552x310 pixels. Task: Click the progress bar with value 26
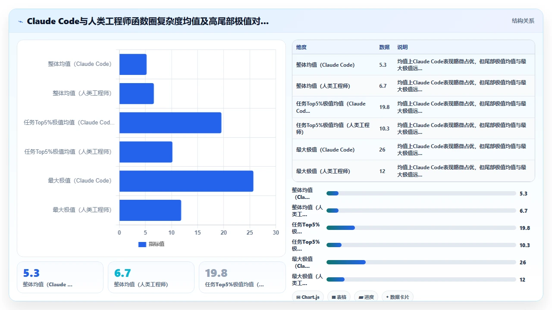click(x=421, y=262)
